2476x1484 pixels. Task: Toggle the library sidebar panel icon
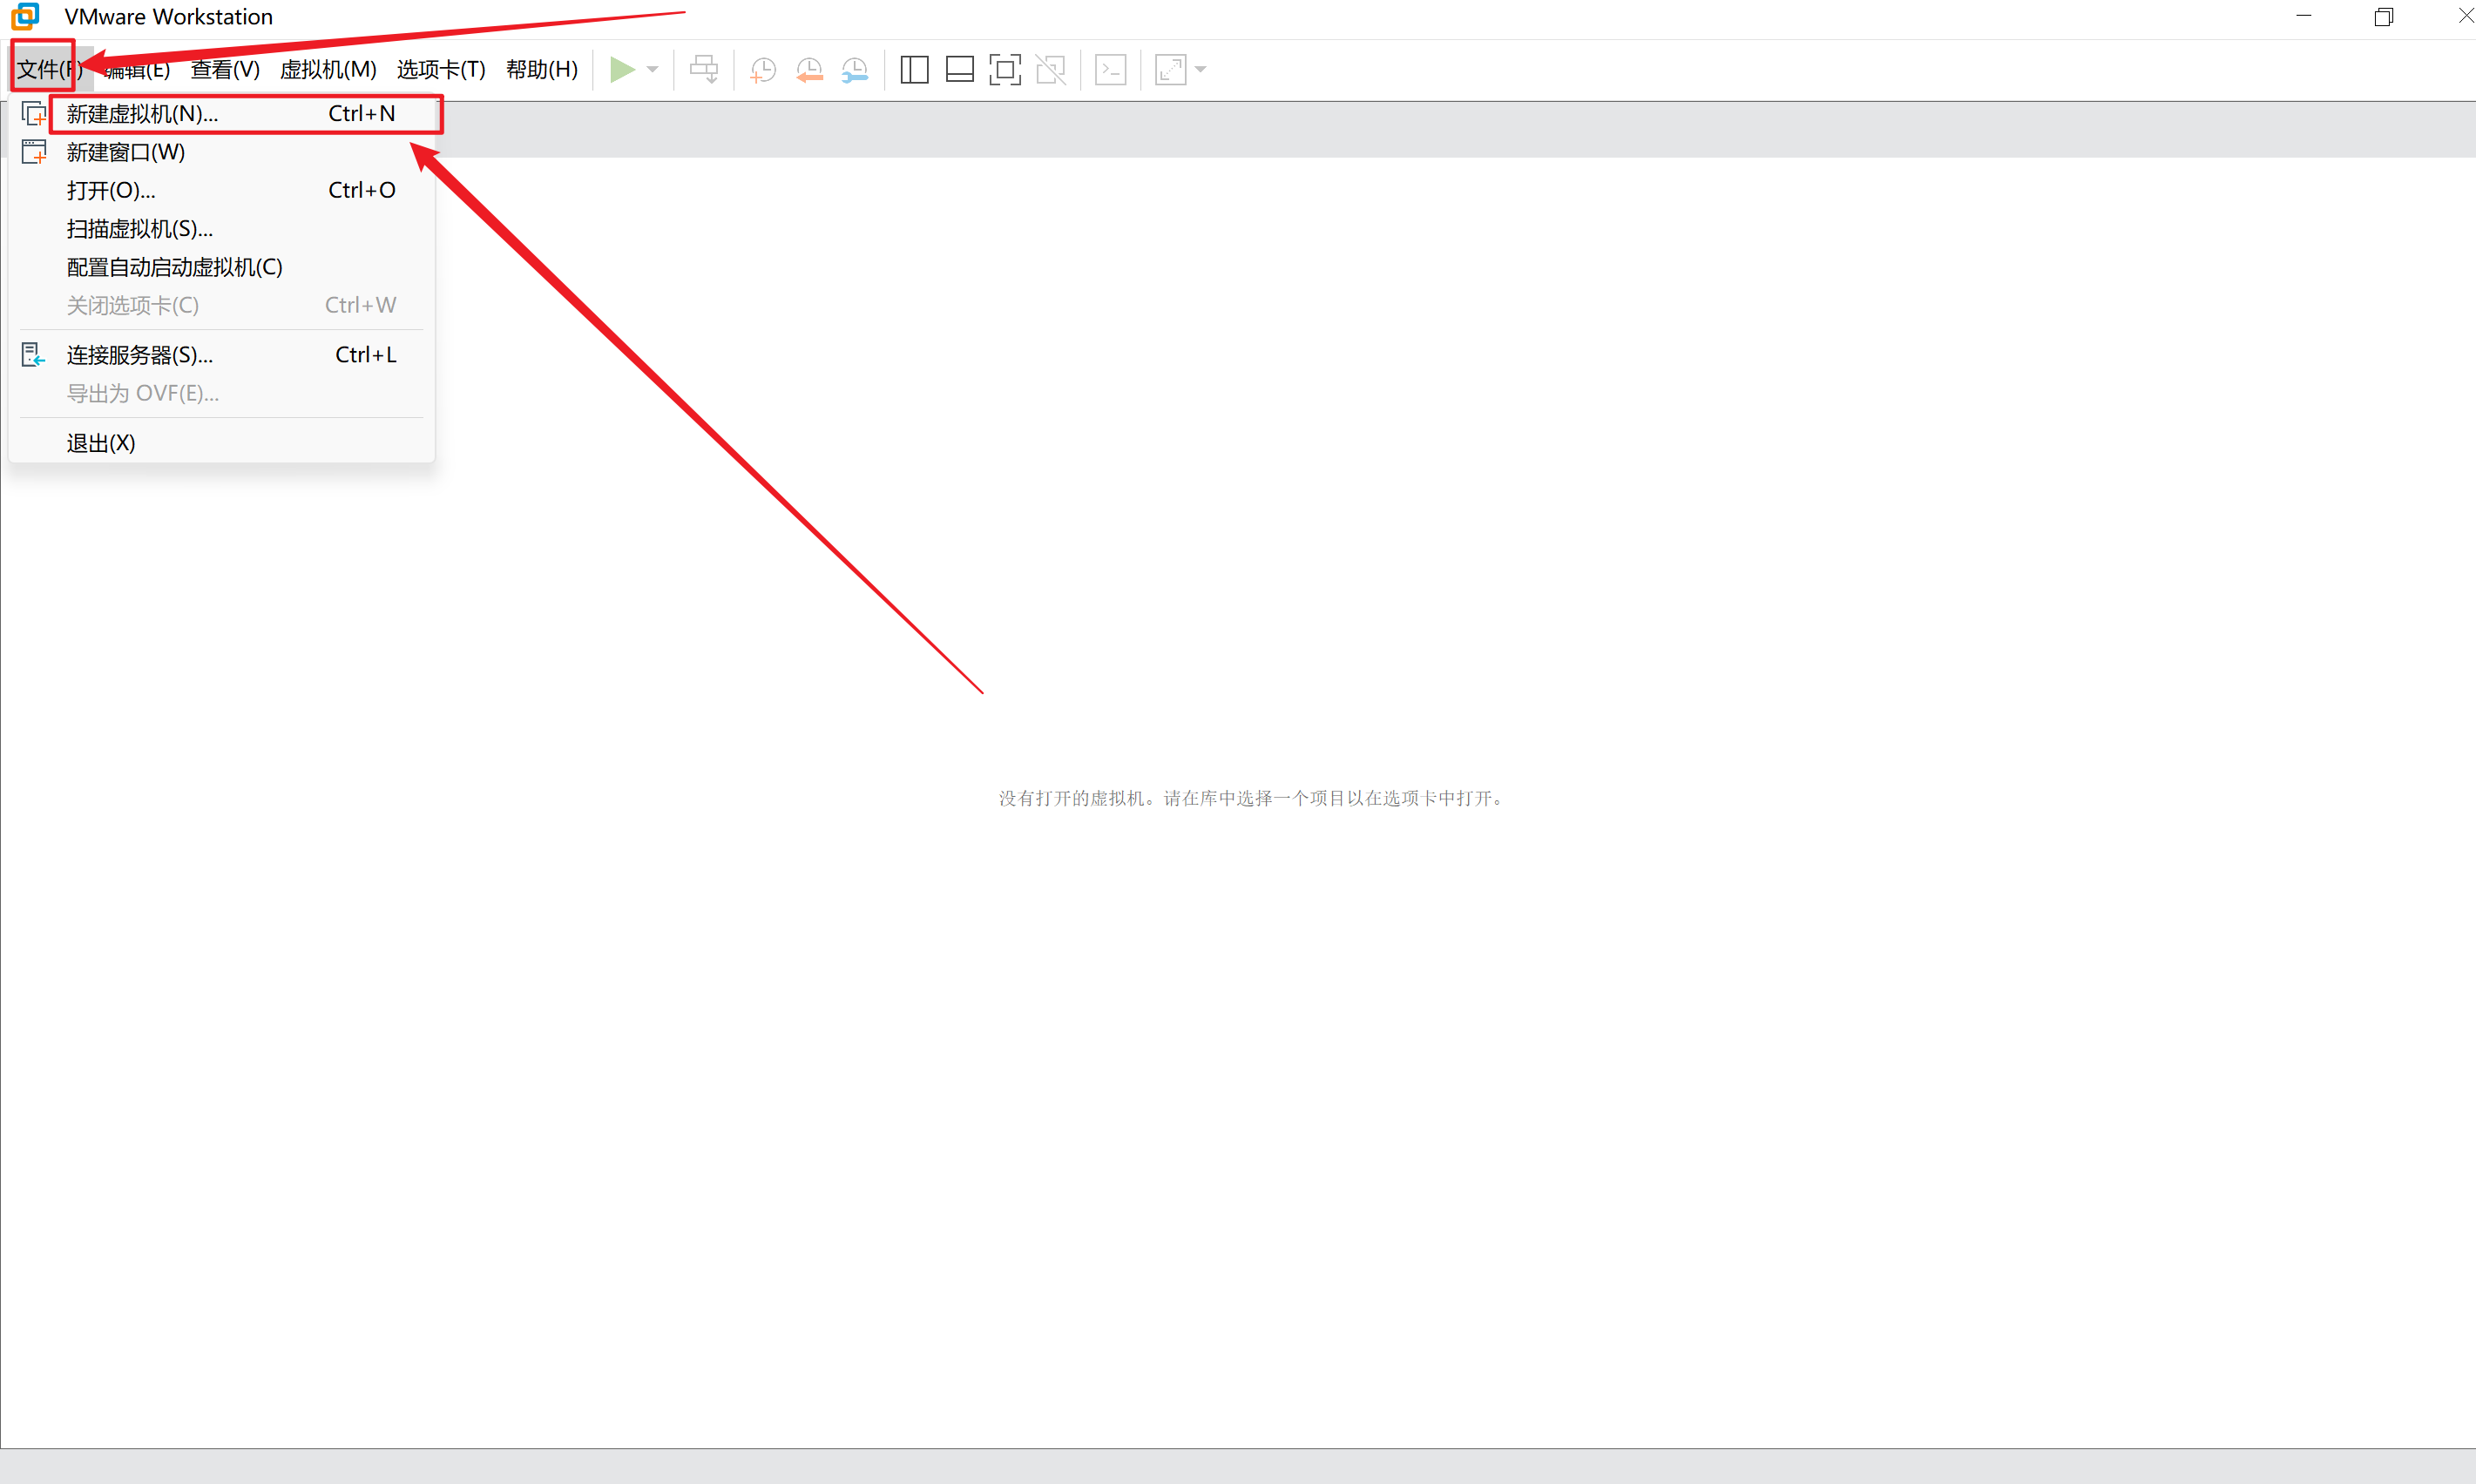tap(915, 70)
